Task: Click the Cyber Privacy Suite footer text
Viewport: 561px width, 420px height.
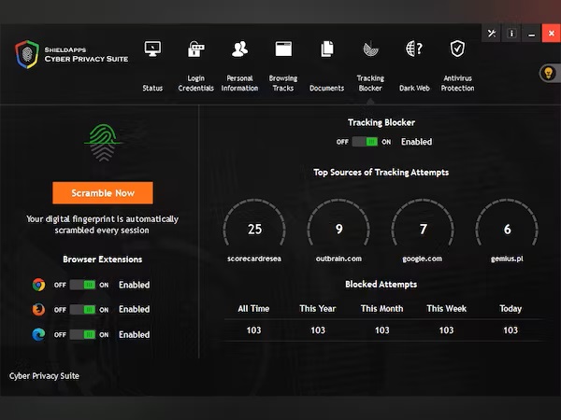Action: [44, 376]
